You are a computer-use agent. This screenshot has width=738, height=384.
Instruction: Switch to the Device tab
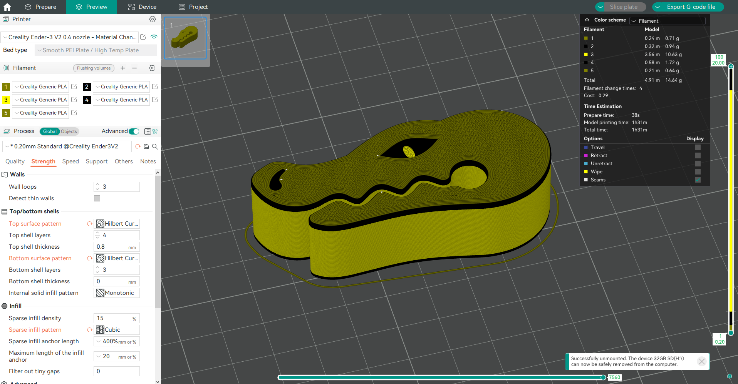pos(142,7)
